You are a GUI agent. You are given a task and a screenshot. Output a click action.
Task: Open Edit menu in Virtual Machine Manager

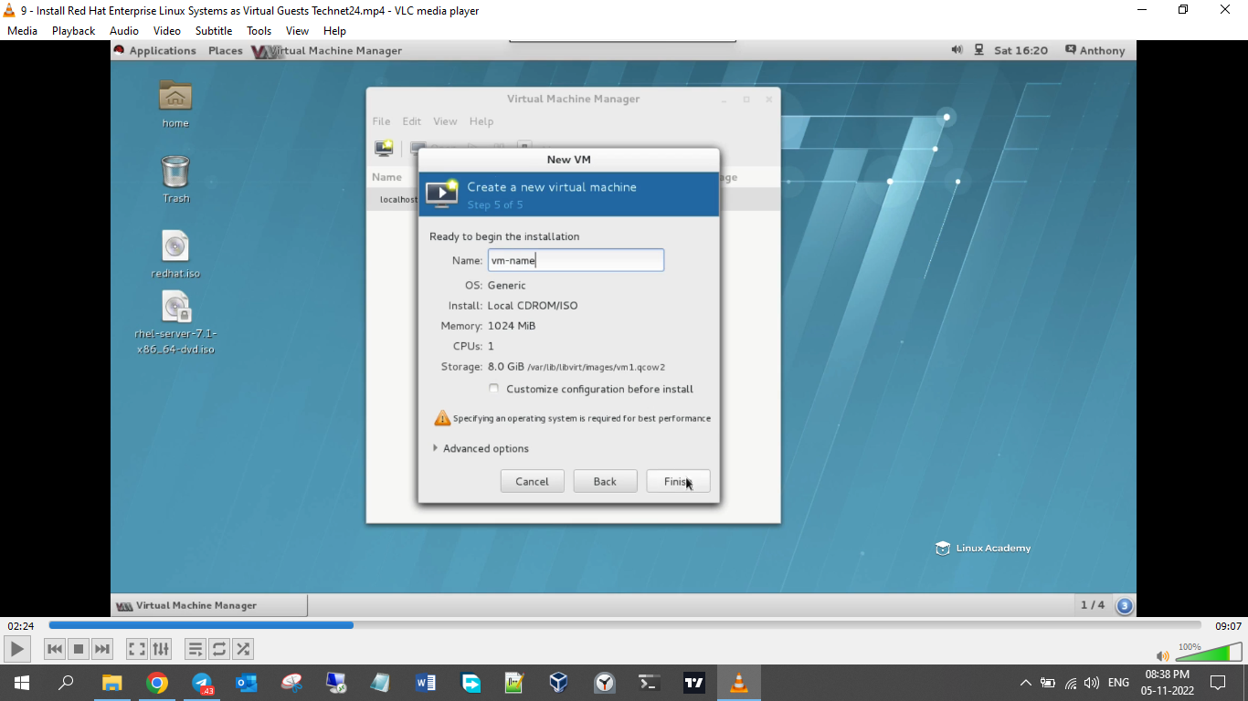tap(412, 121)
